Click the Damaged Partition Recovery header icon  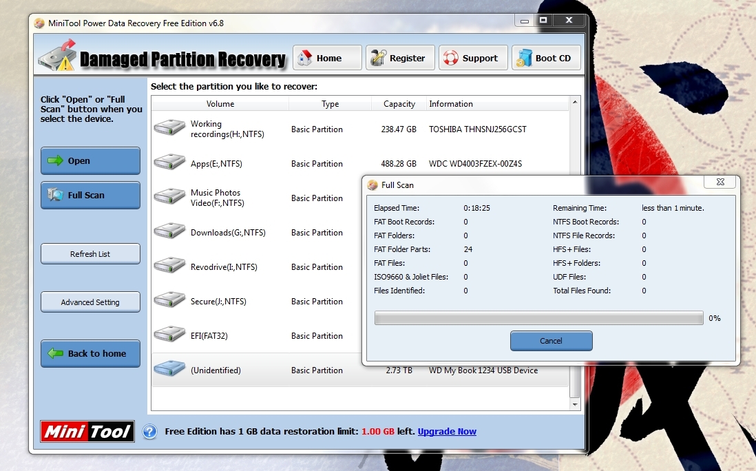pos(57,56)
